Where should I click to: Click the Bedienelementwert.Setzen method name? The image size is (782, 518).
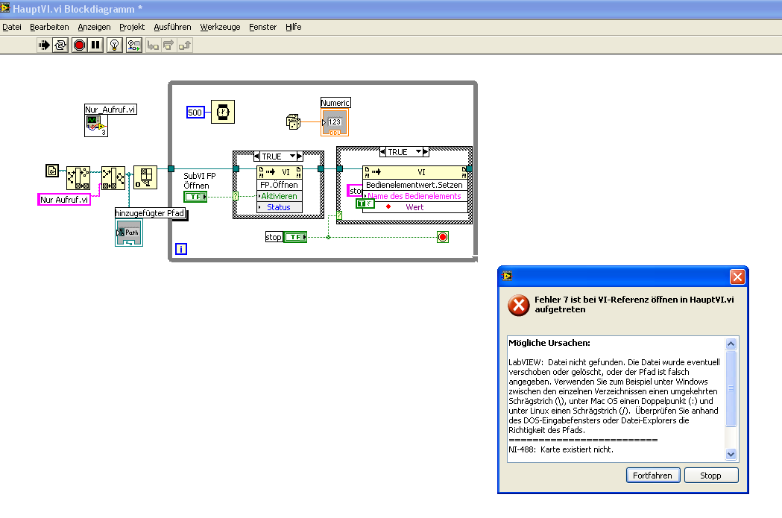(x=415, y=185)
